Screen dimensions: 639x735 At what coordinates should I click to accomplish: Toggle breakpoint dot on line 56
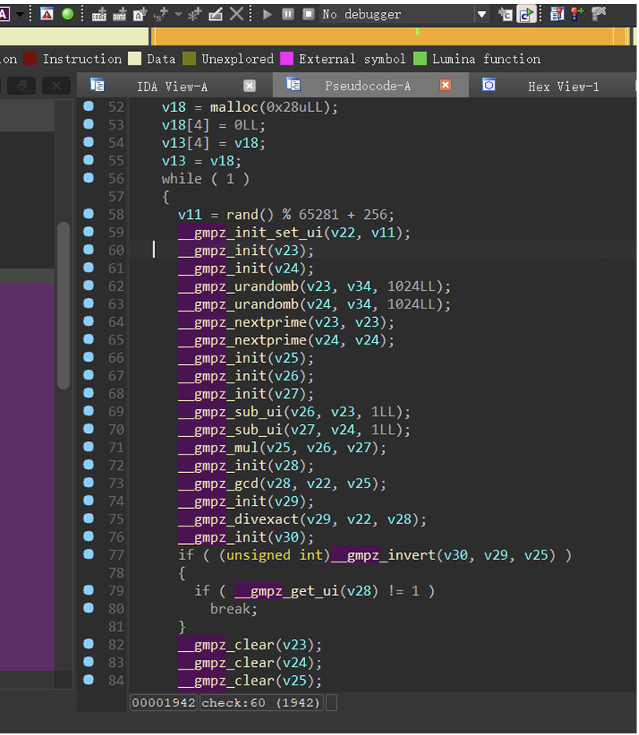tap(89, 177)
